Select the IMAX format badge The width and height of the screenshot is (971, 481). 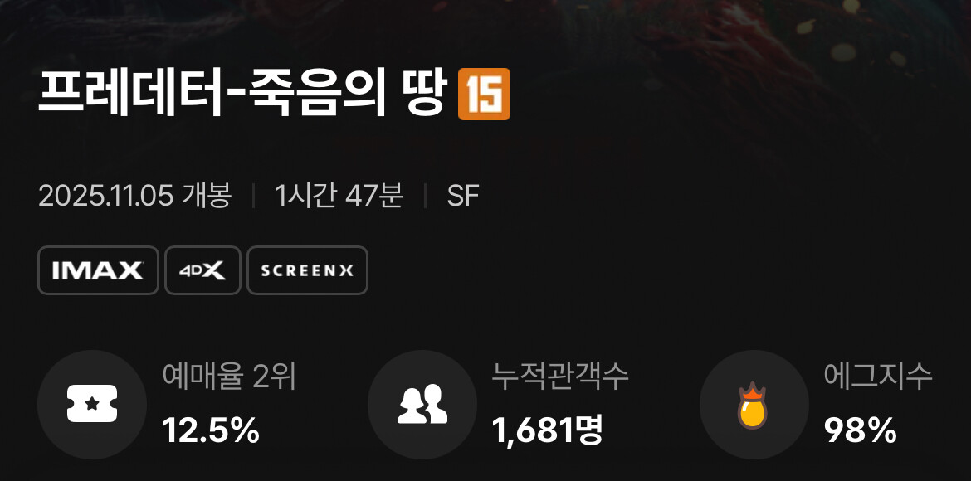(x=99, y=270)
